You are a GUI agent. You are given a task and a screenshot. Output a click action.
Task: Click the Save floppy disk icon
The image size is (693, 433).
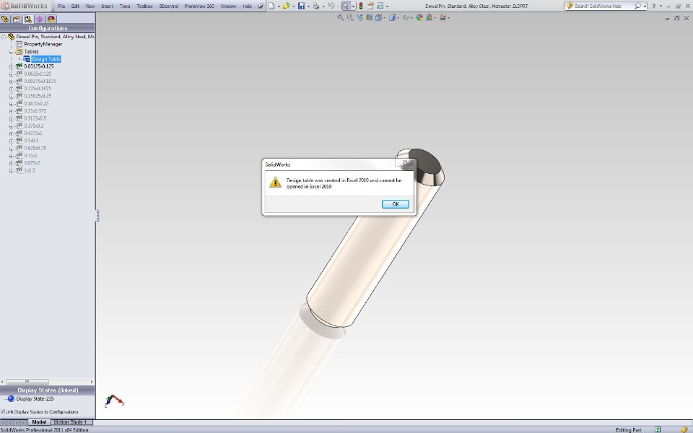coord(301,6)
